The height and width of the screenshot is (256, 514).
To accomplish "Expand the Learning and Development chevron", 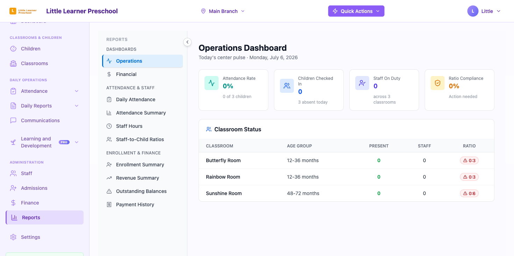I will [x=77, y=142].
